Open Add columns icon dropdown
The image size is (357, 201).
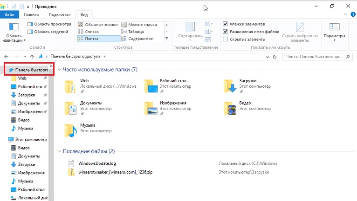point(208,32)
